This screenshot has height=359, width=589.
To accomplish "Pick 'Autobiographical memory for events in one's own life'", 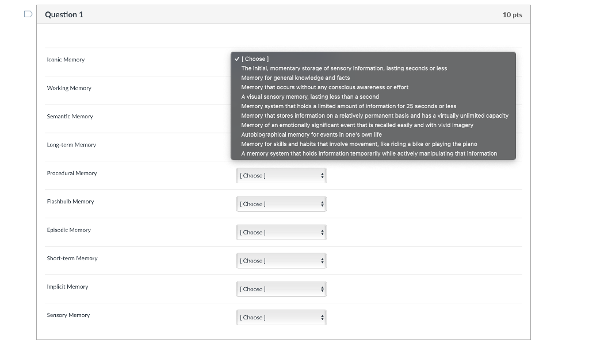I will [311, 134].
